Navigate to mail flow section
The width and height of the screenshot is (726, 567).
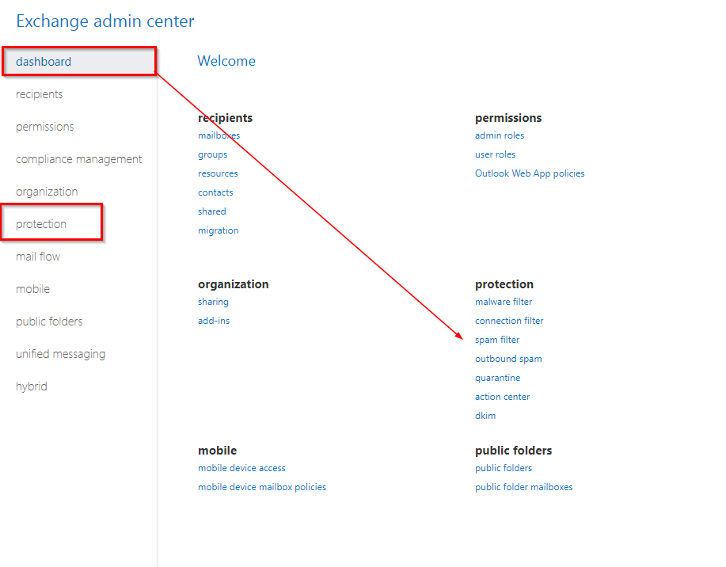pyautogui.click(x=38, y=257)
